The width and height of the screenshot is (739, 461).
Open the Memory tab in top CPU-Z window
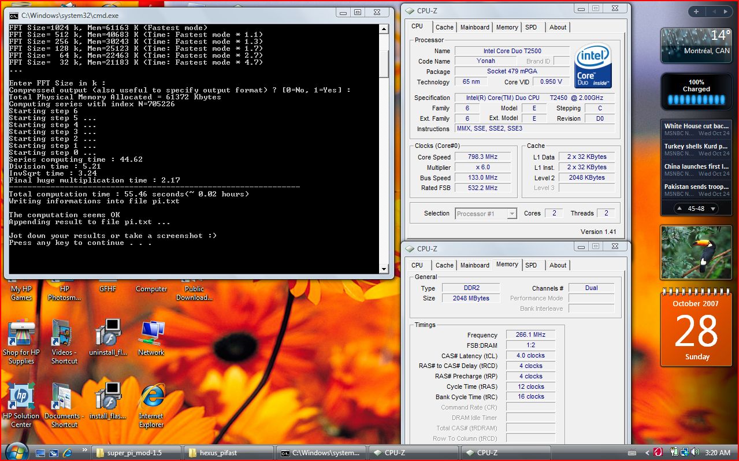click(507, 27)
